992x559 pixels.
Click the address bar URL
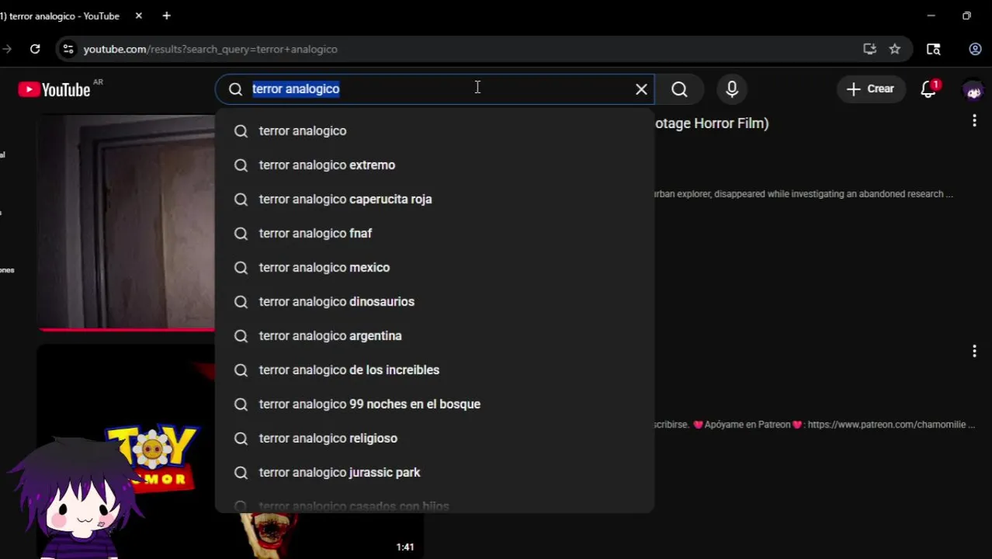point(210,49)
